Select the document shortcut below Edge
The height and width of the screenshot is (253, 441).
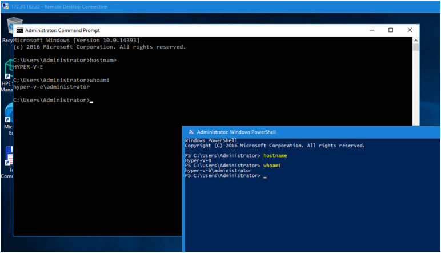[x=7, y=158]
